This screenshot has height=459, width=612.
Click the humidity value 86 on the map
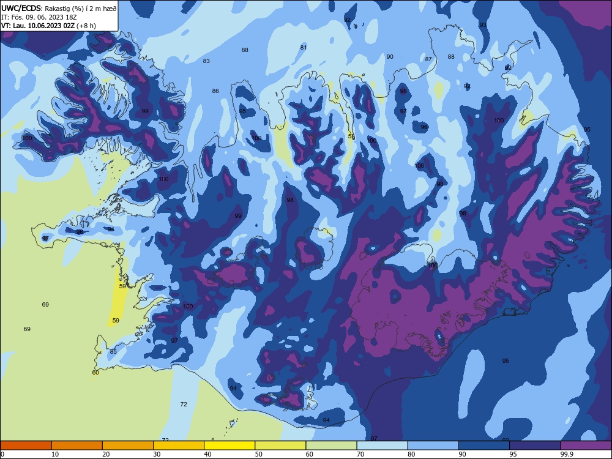(215, 91)
